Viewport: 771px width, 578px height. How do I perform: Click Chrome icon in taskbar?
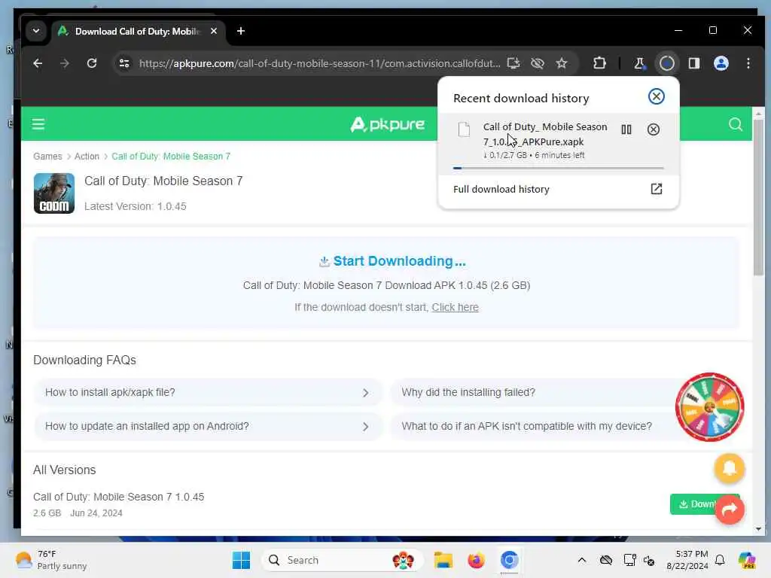[x=510, y=560]
